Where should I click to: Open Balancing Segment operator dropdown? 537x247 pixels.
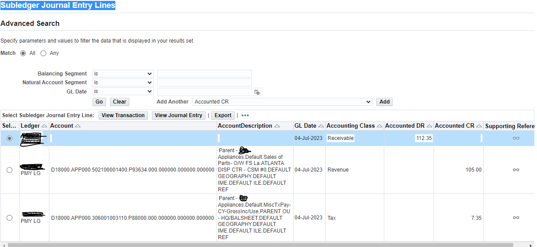pyautogui.click(x=123, y=74)
